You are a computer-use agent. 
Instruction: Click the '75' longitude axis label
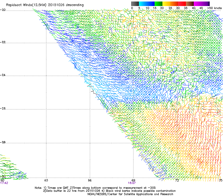tap(221, 180)
